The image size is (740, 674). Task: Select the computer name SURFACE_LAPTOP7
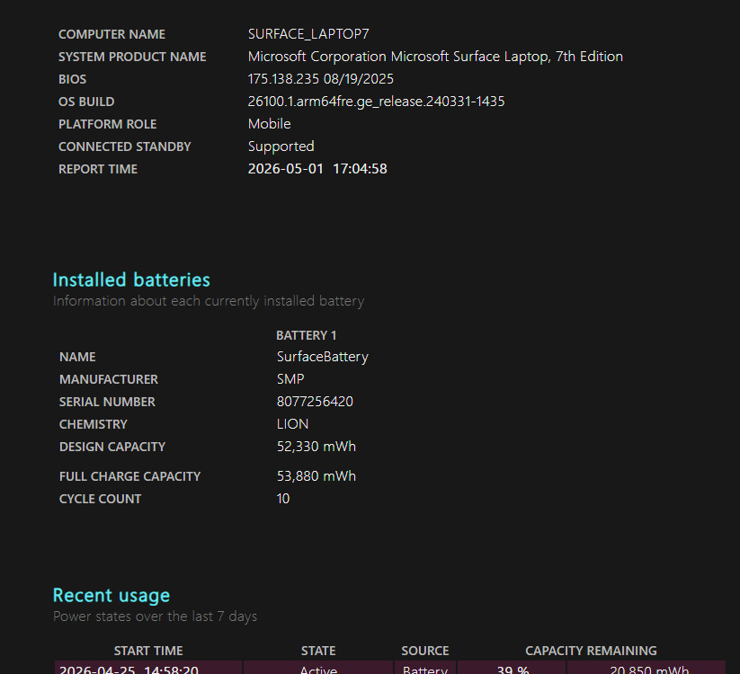coord(308,34)
